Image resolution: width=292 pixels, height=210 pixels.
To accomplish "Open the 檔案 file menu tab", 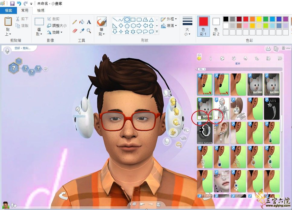I will tap(8, 11).
